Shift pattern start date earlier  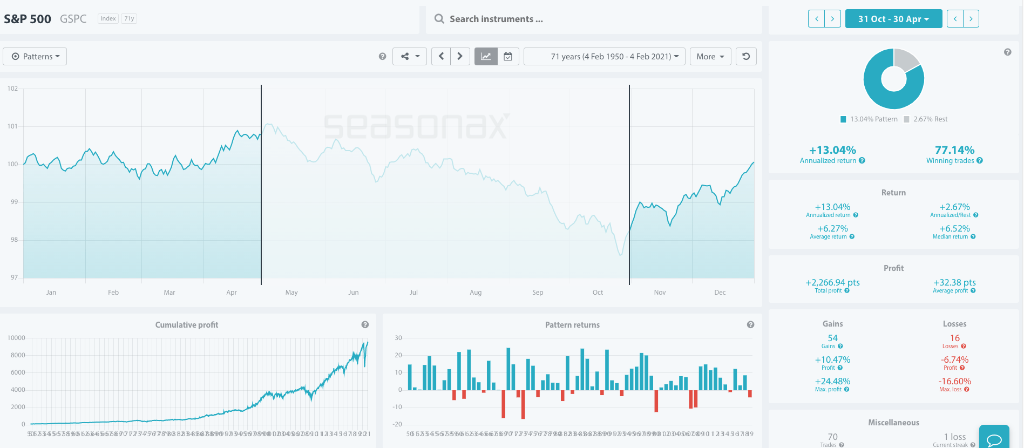(816, 19)
